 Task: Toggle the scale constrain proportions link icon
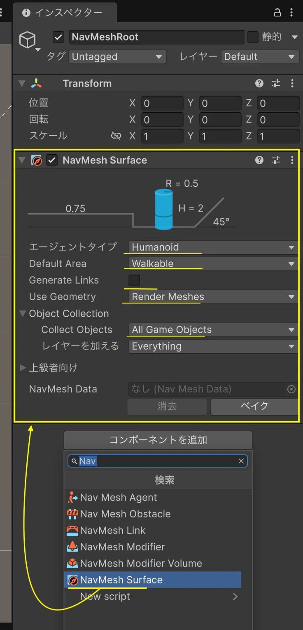coord(117,136)
